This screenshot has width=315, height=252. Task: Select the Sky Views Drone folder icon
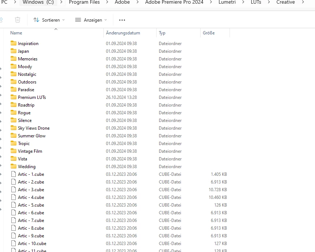(14, 128)
